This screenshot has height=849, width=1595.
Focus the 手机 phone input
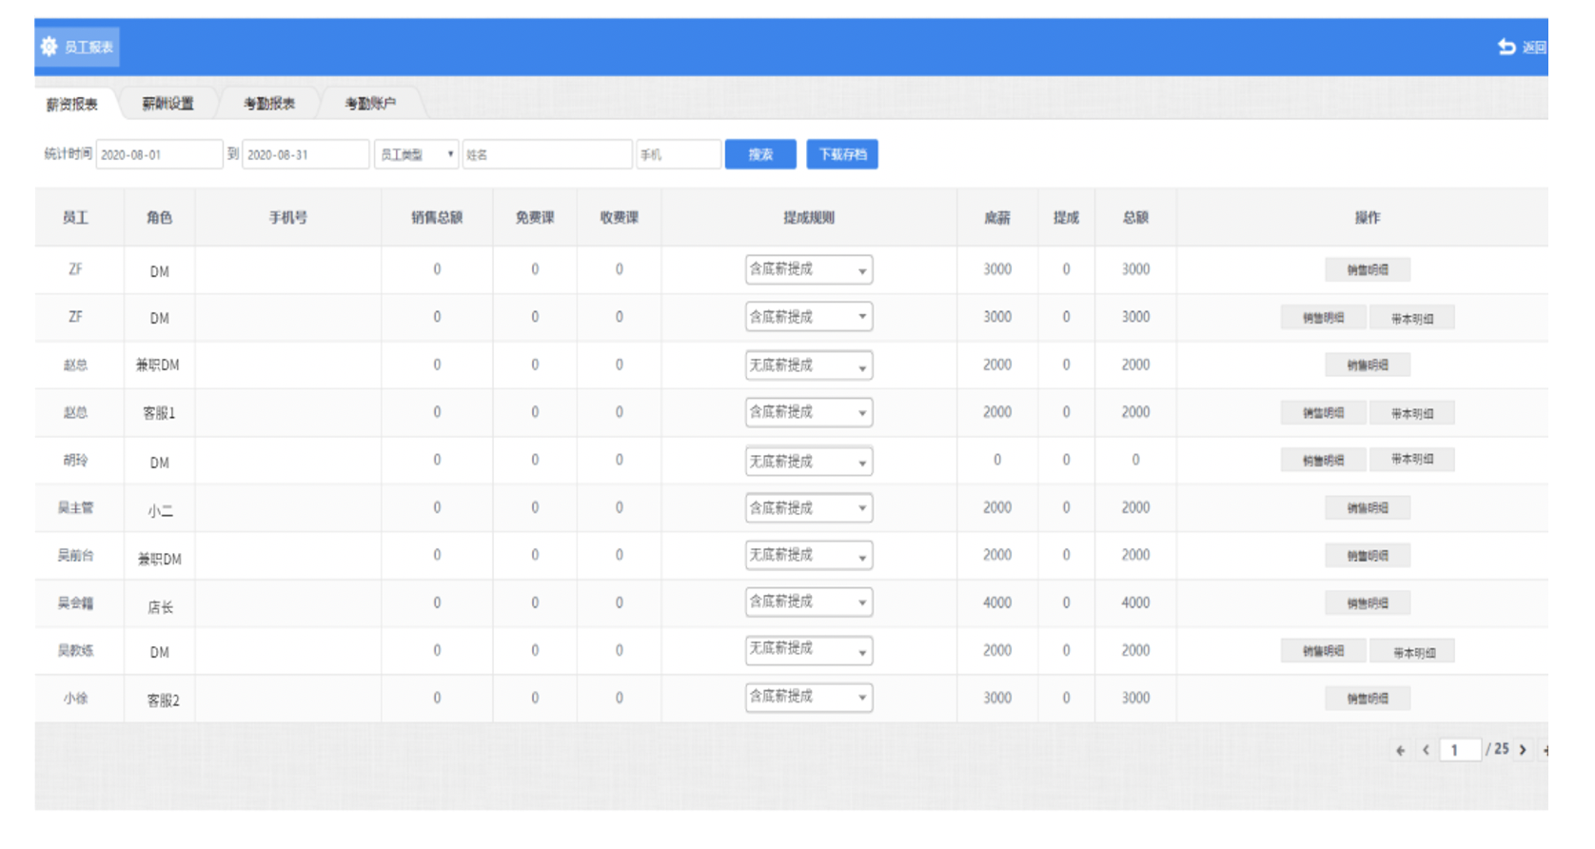click(679, 154)
